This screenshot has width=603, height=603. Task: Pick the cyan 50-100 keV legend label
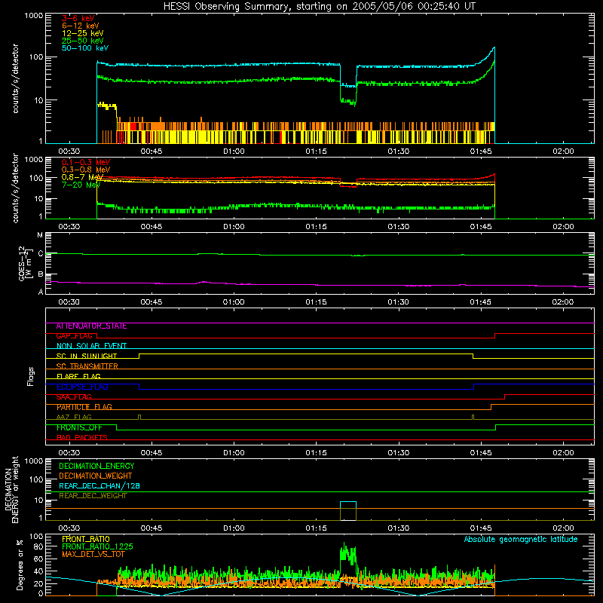coord(85,47)
